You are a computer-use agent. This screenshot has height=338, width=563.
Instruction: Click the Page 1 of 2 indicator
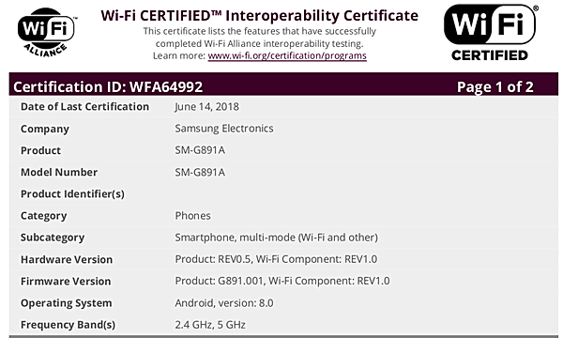(495, 86)
